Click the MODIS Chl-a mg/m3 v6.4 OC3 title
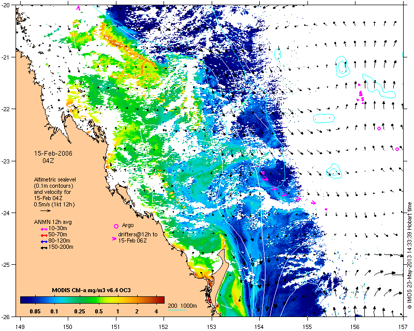The height and width of the screenshot is (331, 414). [92, 290]
